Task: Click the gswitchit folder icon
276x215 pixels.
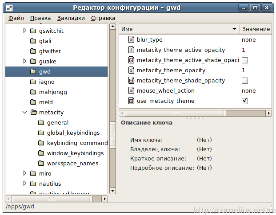Action: tap(33, 31)
